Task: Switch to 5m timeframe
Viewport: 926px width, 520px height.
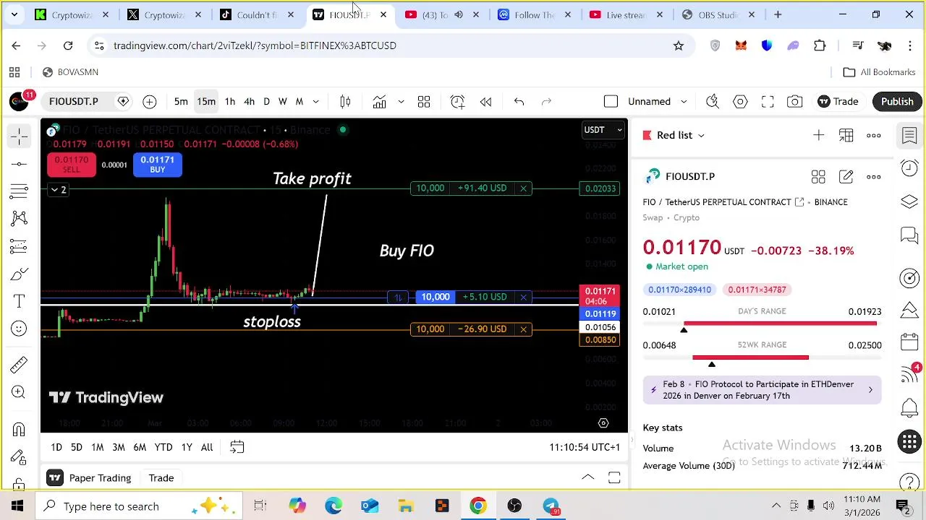Action: (181, 102)
